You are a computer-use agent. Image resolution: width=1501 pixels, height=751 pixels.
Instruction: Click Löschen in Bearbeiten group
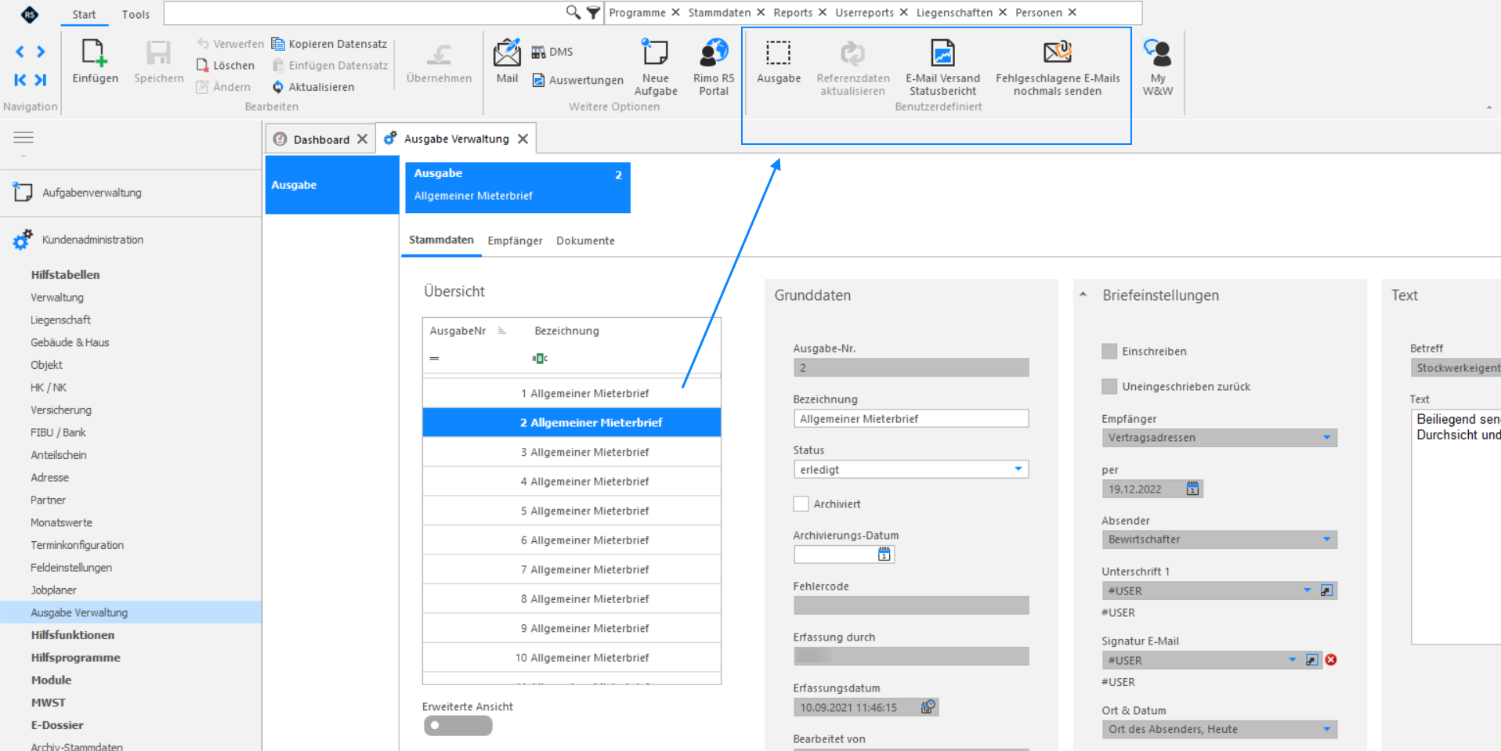(x=226, y=66)
